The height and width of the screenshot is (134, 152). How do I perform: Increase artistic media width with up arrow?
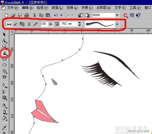pyautogui.click(x=80, y=23)
